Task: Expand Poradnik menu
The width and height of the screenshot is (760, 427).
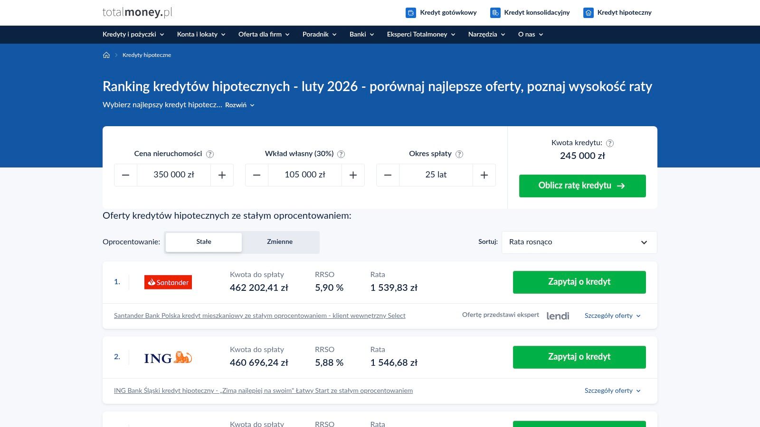Action: tap(320, 34)
